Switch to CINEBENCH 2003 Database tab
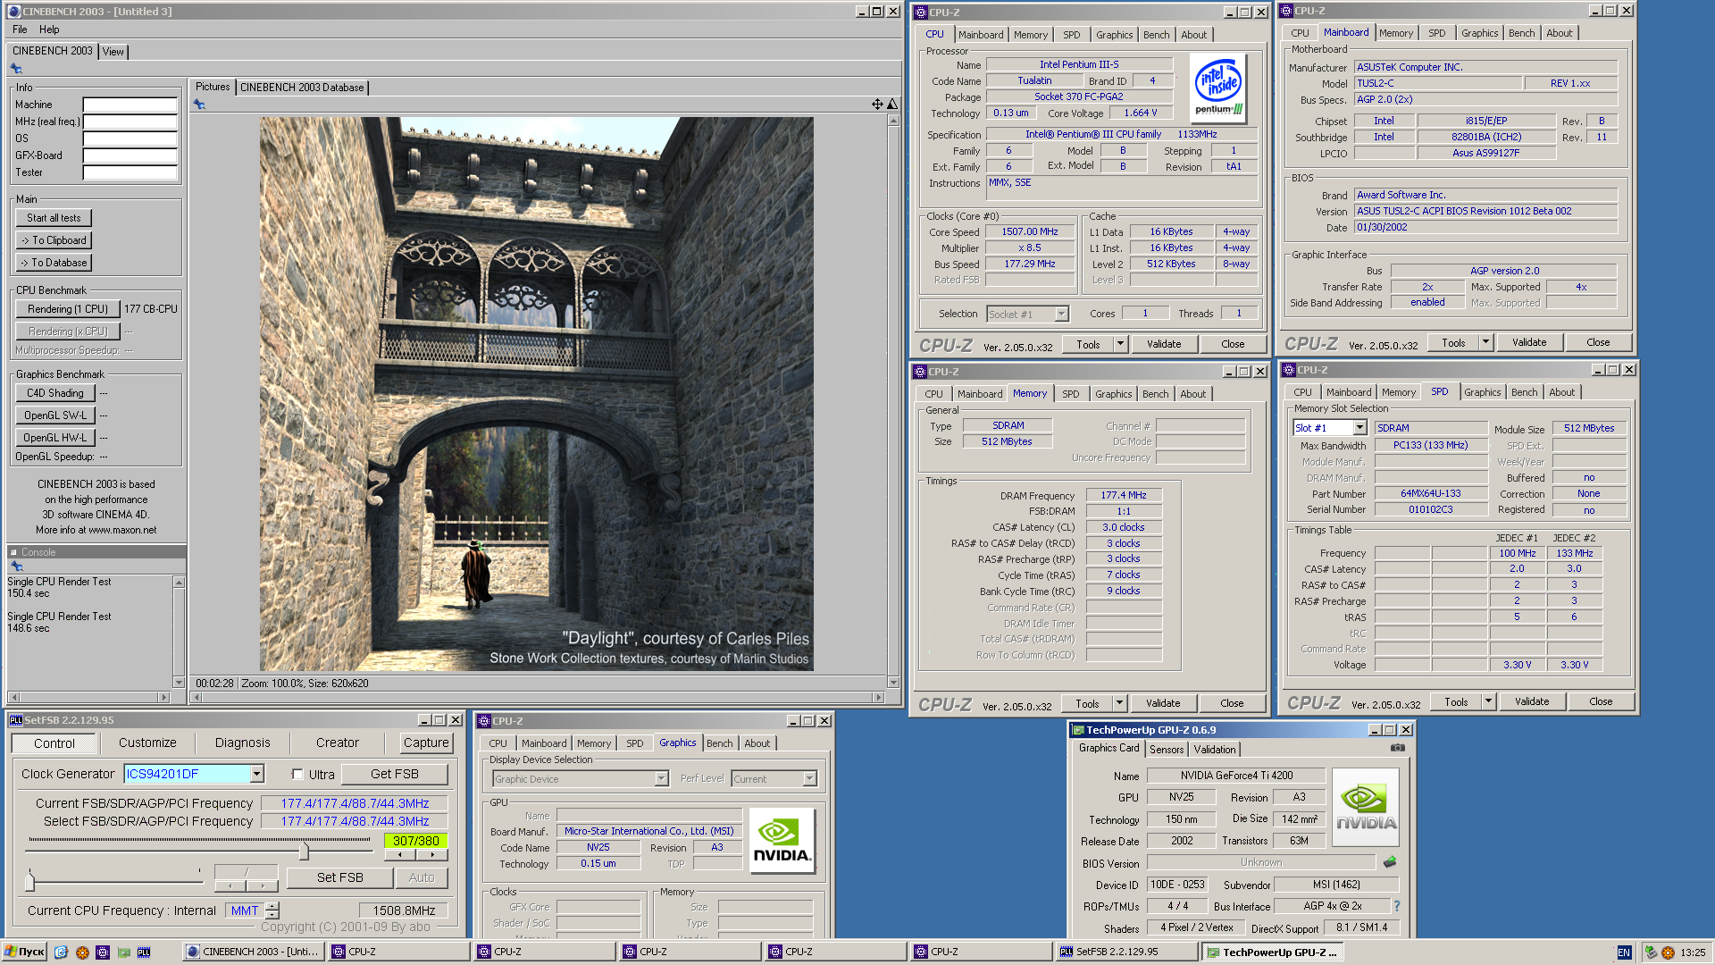1715x965 pixels. 302,88
